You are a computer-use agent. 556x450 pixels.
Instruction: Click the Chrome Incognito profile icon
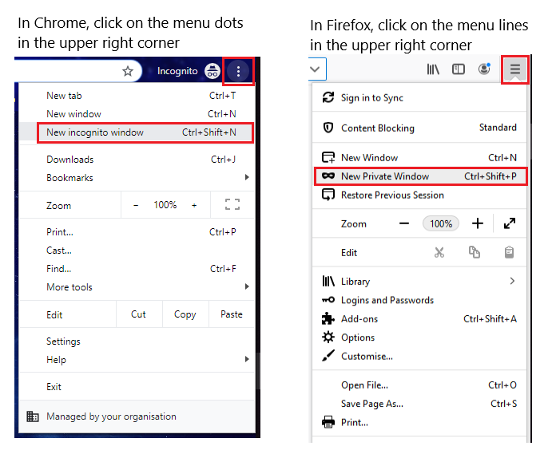coord(212,71)
